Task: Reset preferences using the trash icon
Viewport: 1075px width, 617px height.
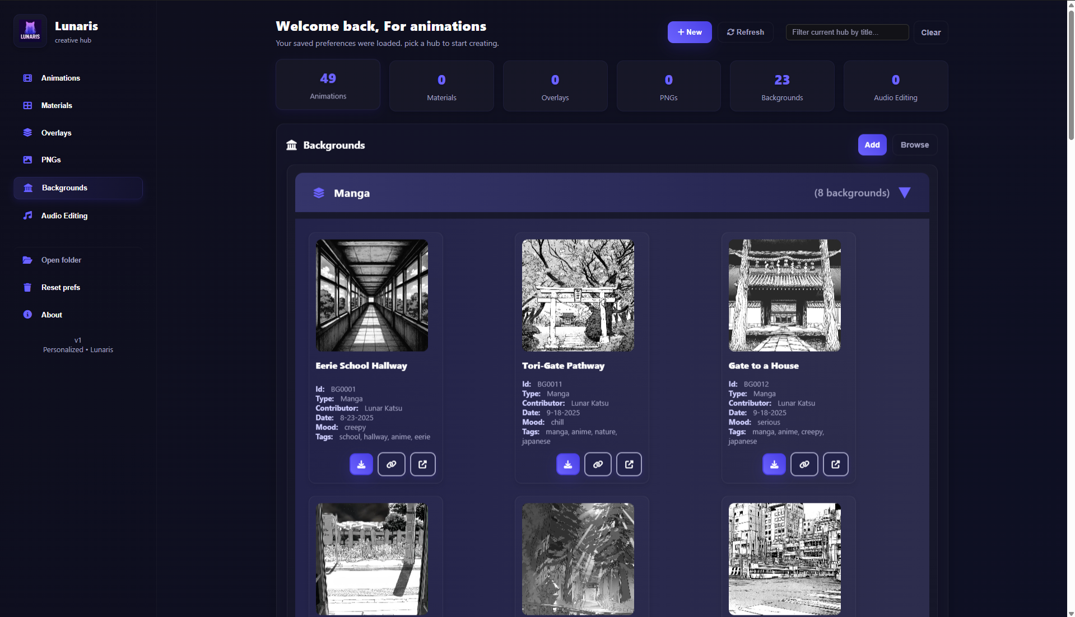Action: click(28, 287)
